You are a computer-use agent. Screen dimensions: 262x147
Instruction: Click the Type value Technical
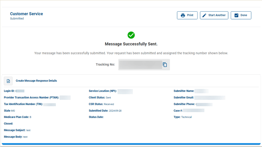coord(186,117)
